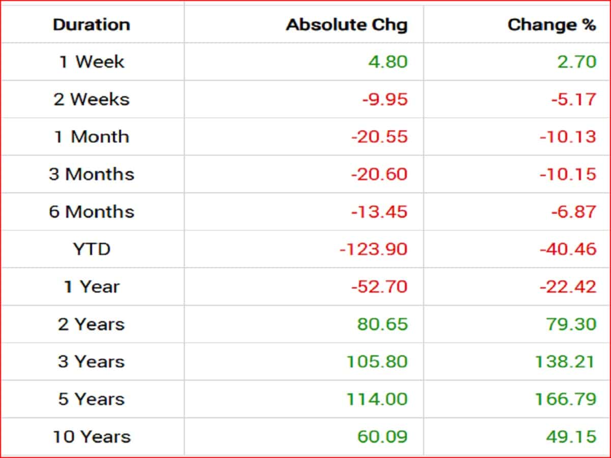Select the 3 Months duration cell

click(92, 174)
